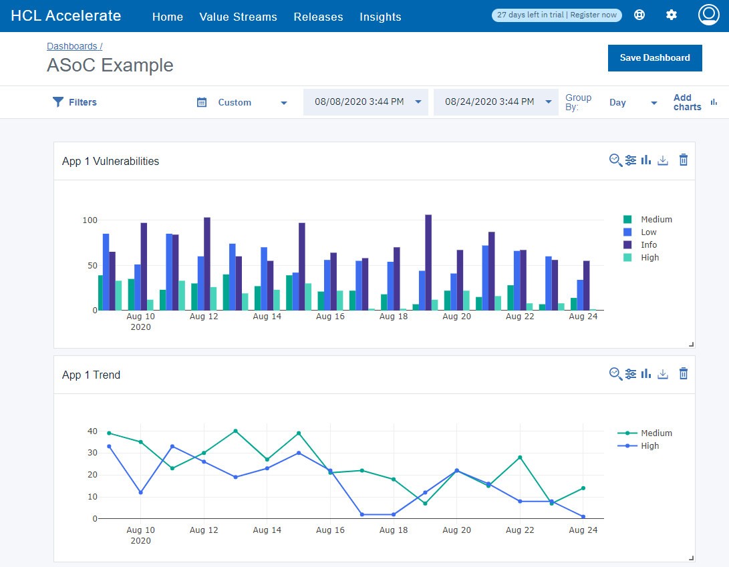Image resolution: width=729 pixels, height=567 pixels.
Task: Delete the App 1 Trend chart
Action: [x=683, y=373]
